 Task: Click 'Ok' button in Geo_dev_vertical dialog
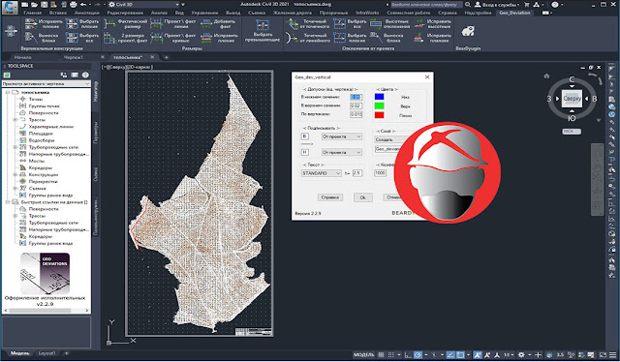point(362,197)
